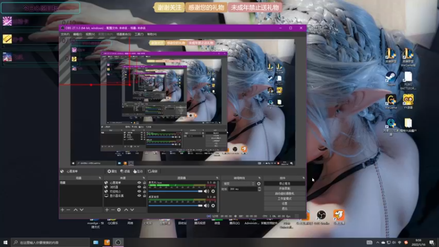Toggle visibility of 浏览器 source

coord(139,187)
